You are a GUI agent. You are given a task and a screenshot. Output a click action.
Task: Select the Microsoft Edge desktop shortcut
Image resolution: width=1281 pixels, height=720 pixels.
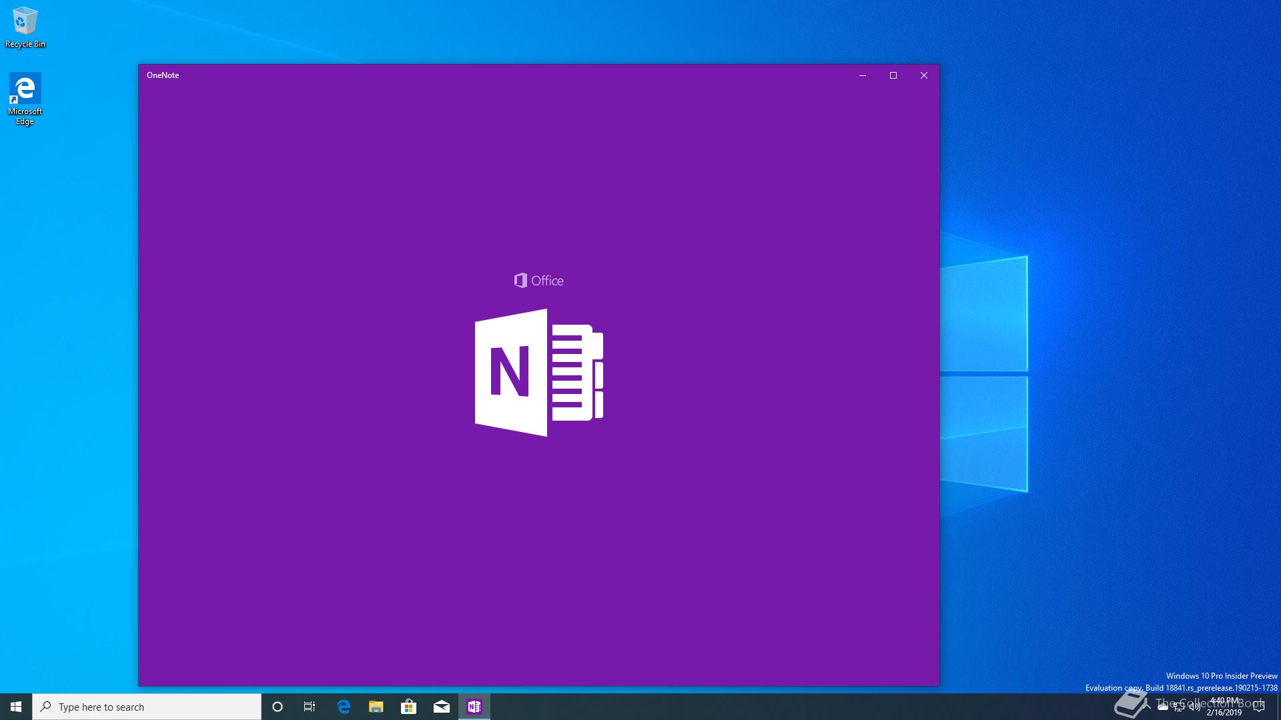click(25, 99)
